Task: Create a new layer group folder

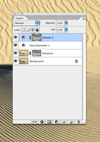Action: pyautogui.click(x=64, y=122)
